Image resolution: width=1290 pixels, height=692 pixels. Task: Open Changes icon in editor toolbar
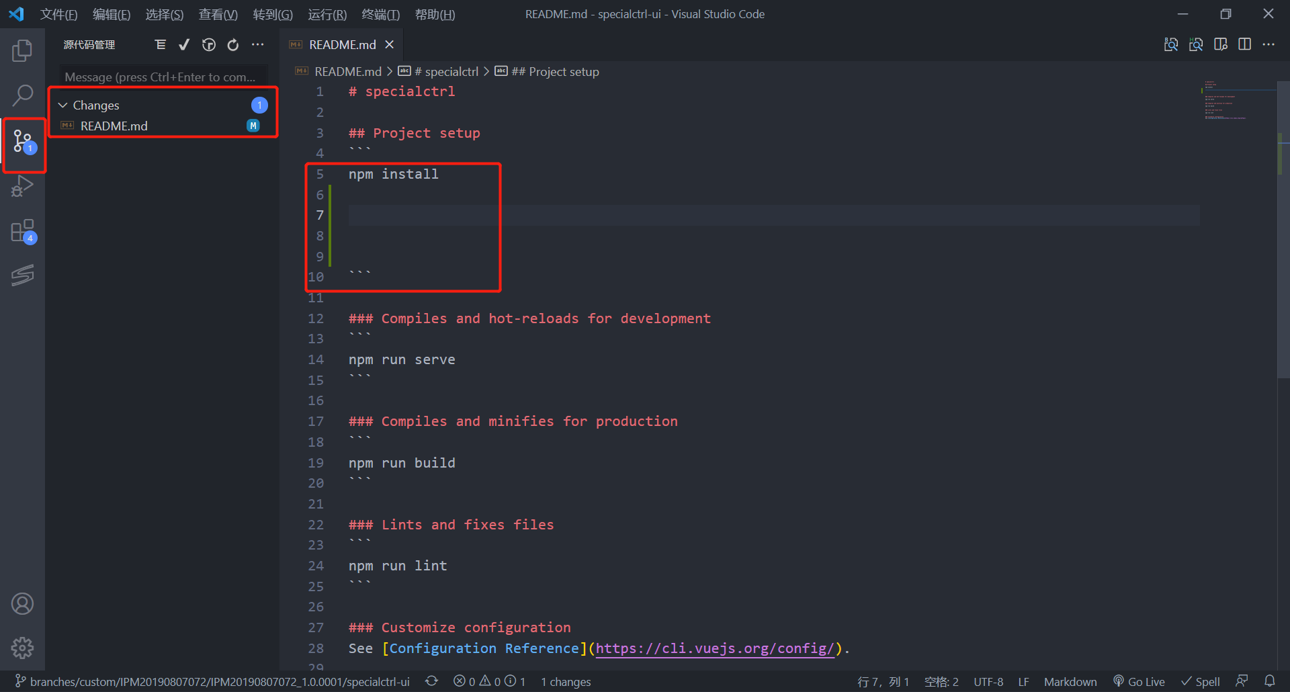(1221, 44)
